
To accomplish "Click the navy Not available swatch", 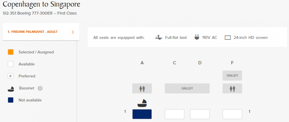I will click(11, 100).
